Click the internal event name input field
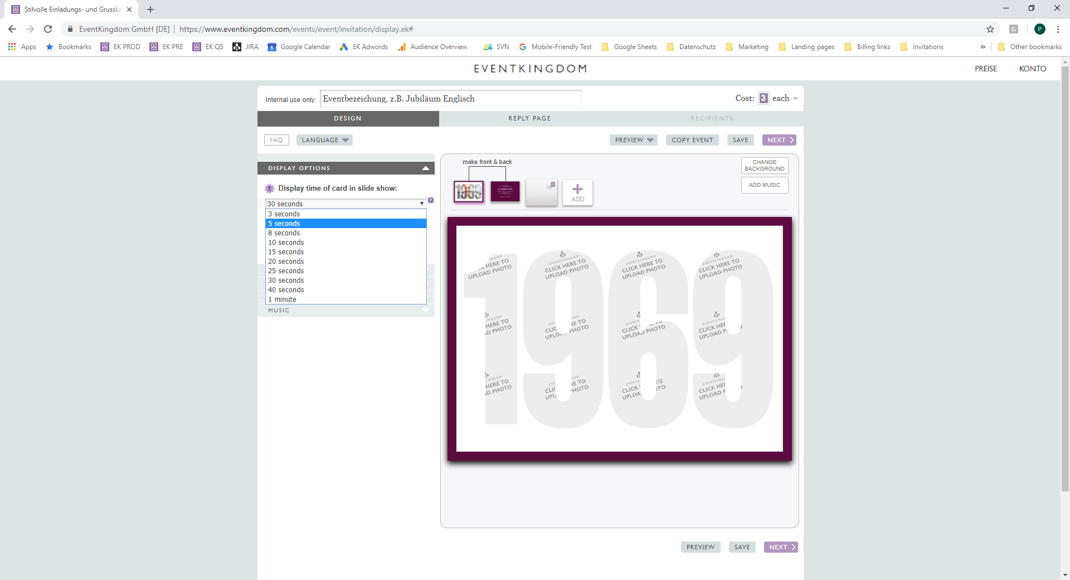Viewport: 1070px width, 580px height. 450,99
